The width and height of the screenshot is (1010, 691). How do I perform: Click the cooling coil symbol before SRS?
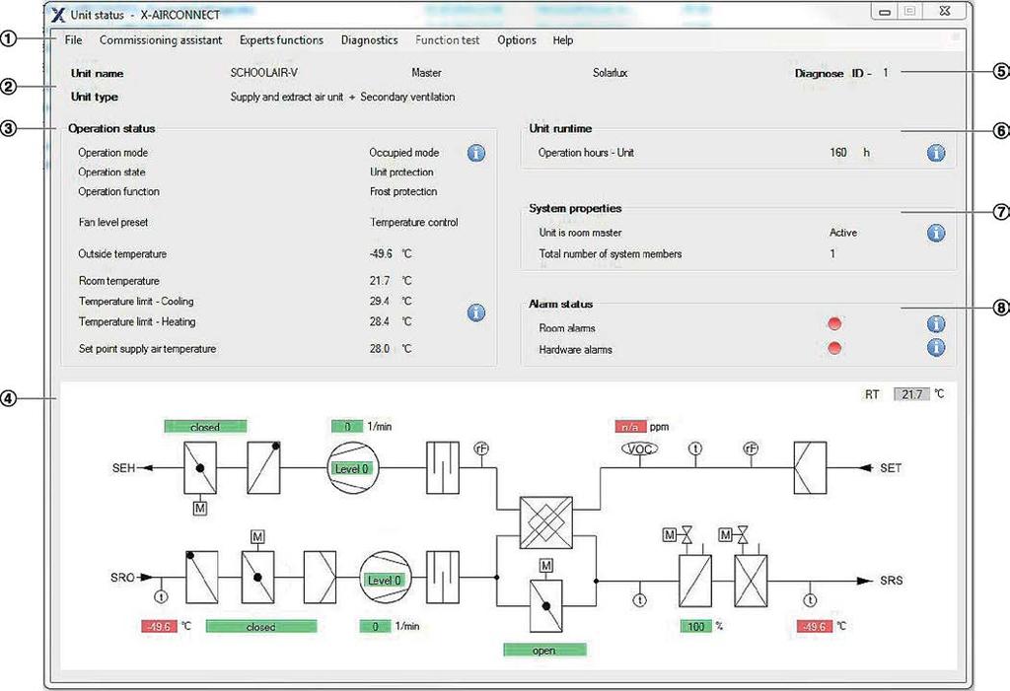751,581
